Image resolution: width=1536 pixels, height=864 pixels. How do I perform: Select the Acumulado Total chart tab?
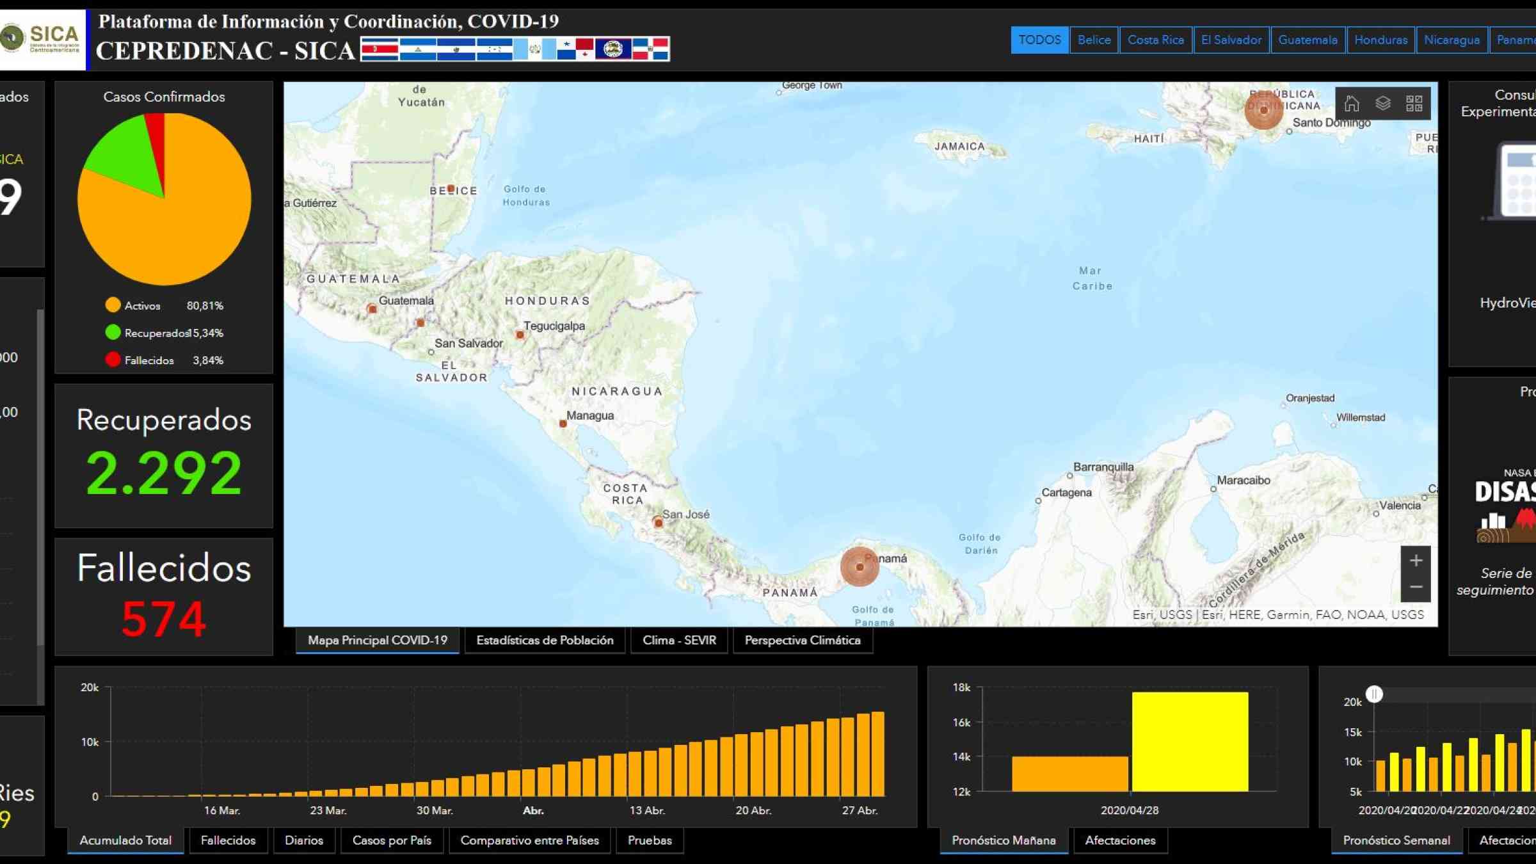[125, 840]
